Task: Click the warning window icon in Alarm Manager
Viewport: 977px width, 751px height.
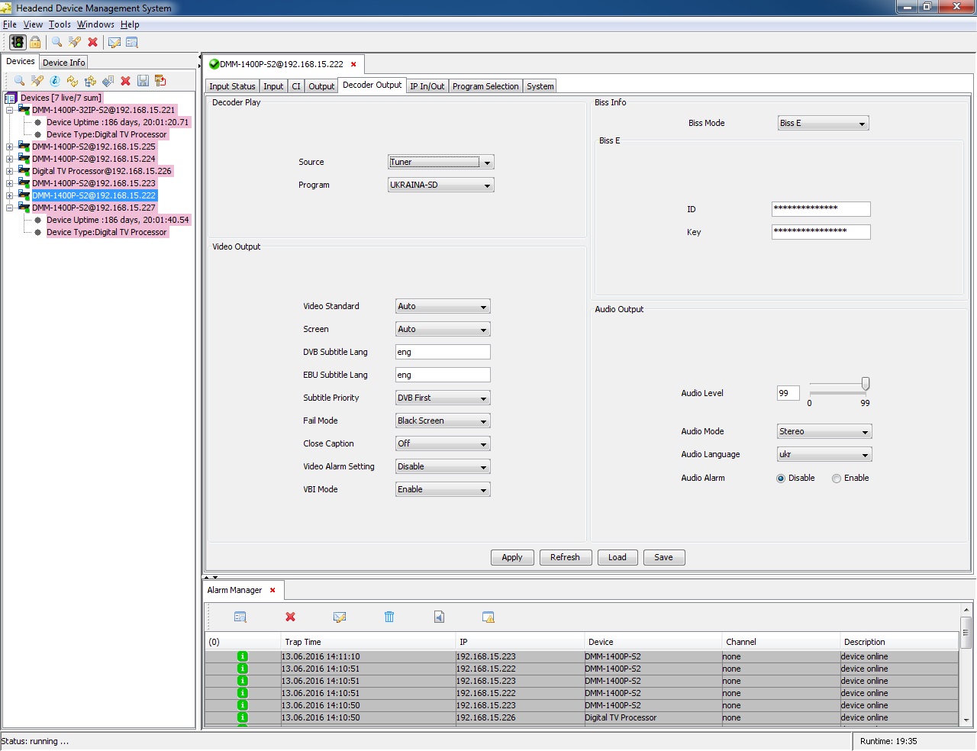Action: point(488,617)
